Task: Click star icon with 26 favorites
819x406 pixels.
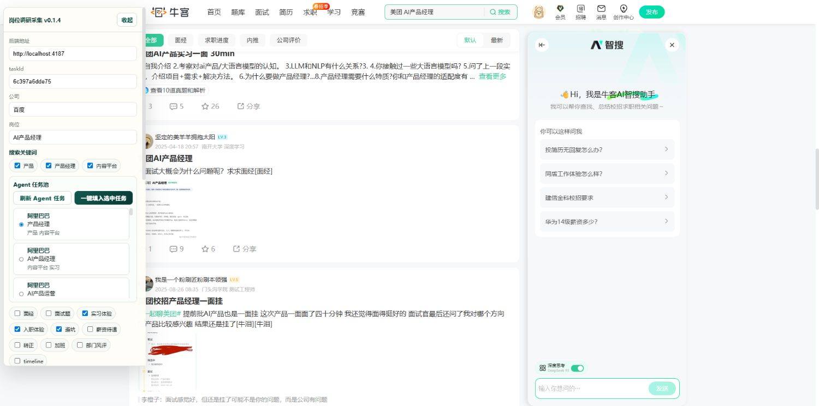Action: tap(205, 106)
